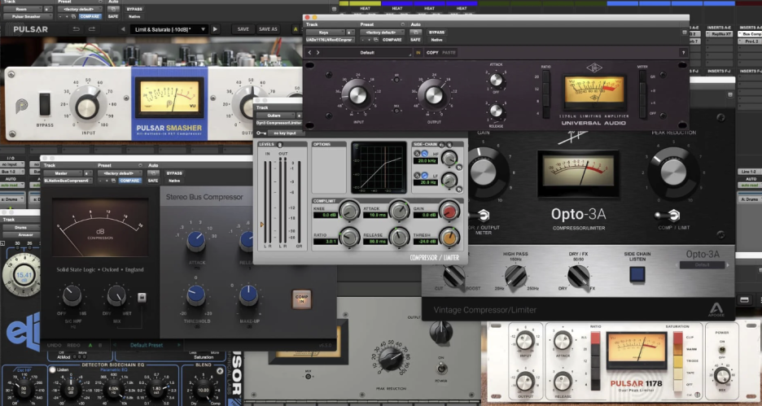Click the Dyn3 threshold arrow on IN meter
Viewport: 762px width, 406px height.
pos(262,225)
